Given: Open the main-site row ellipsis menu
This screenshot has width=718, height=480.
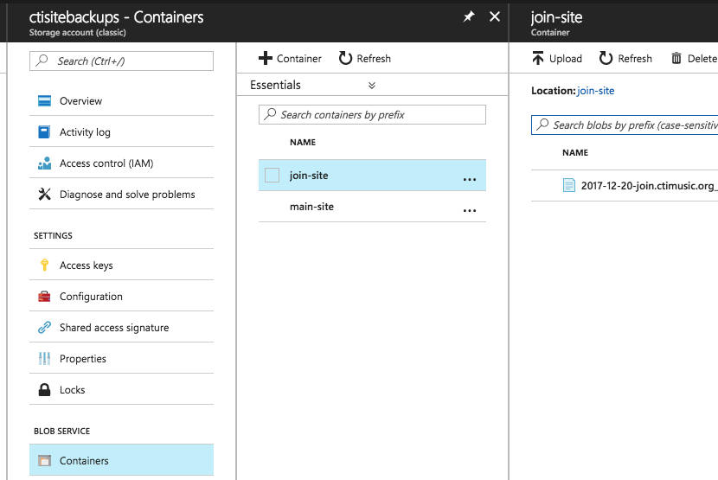Looking at the screenshot, I should pyautogui.click(x=470, y=210).
